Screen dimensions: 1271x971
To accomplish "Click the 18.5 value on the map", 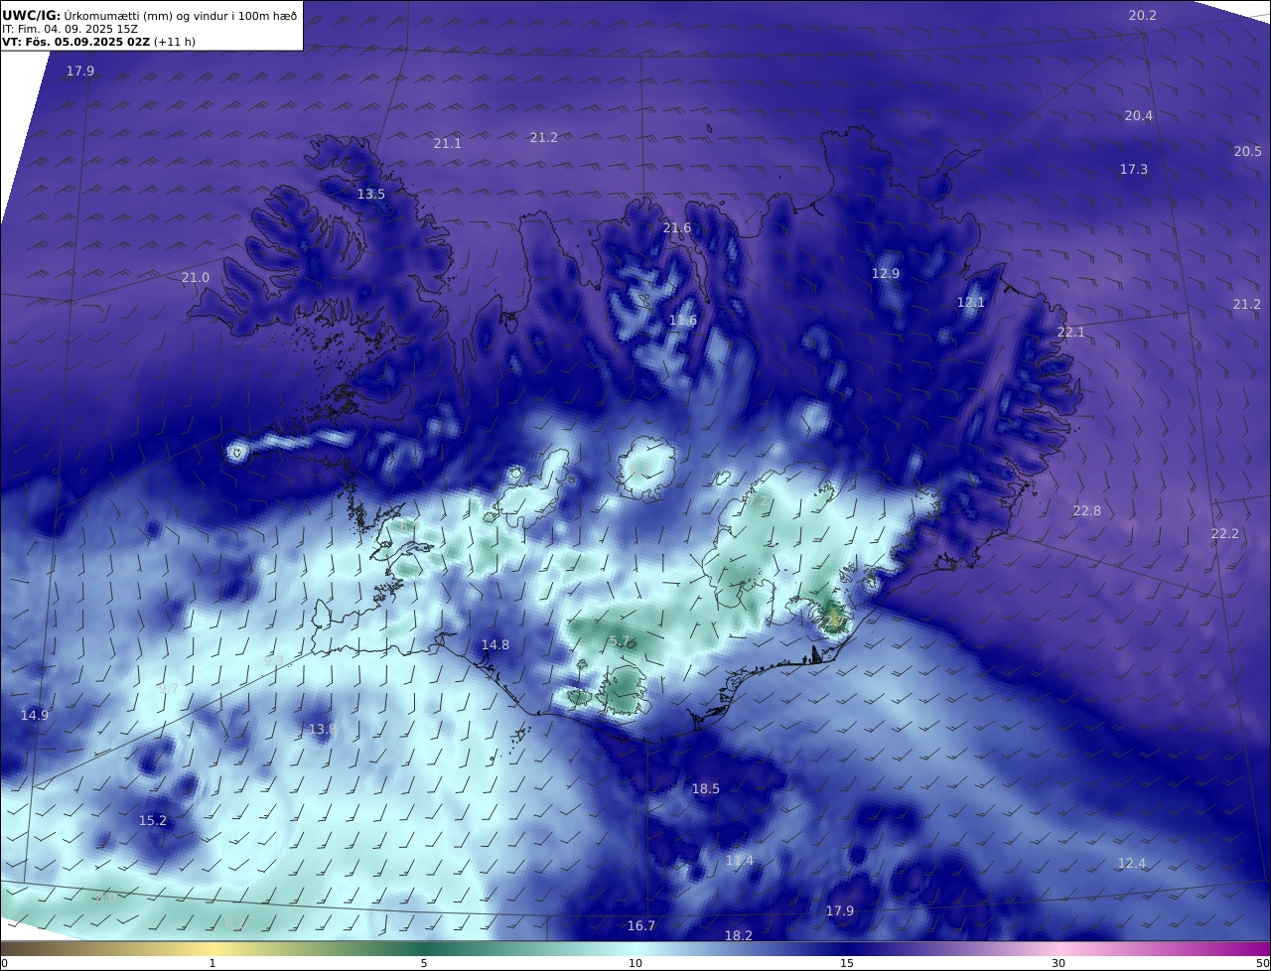I will click(x=706, y=788).
